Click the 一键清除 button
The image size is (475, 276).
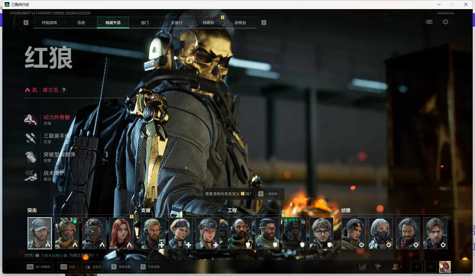click(268, 194)
